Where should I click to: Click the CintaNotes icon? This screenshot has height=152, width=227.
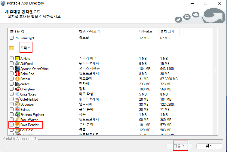[17, 94]
